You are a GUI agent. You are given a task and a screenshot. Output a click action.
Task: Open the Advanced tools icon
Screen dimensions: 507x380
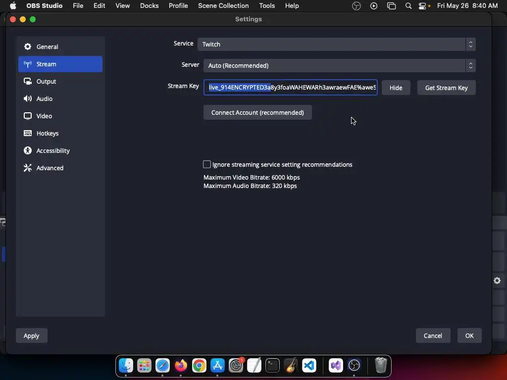click(x=28, y=168)
